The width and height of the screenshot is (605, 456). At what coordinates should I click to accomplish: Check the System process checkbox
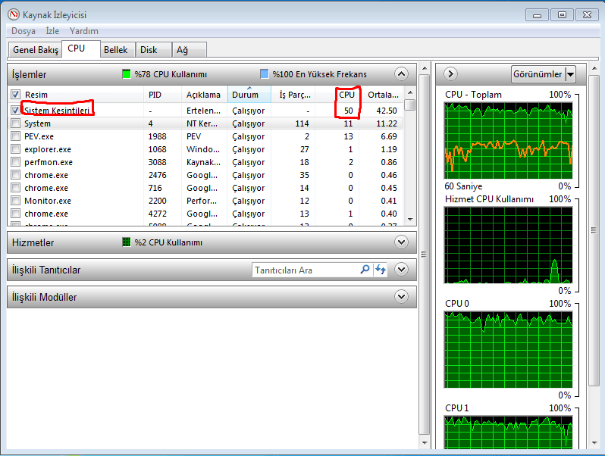click(x=15, y=123)
